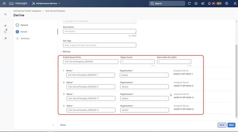Open the UCS Server Profile Templates breadcrumb
The image size is (238, 132).
point(27,11)
